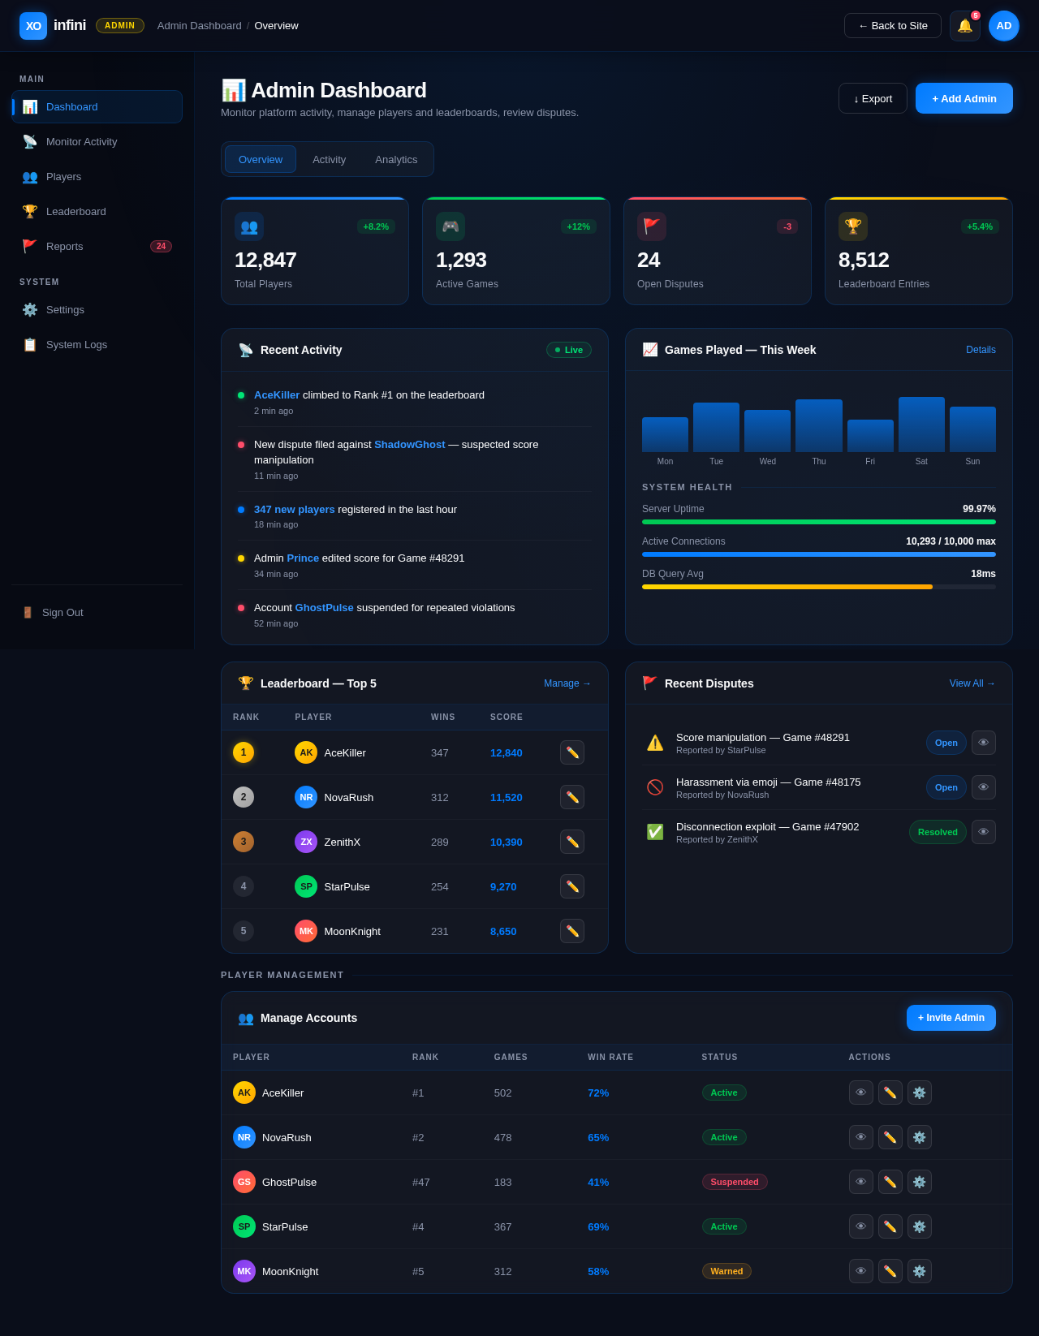Image resolution: width=1039 pixels, height=1336 pixels.
Task: Open settings gear for StarPulse account
Action: click(920, 1226)
